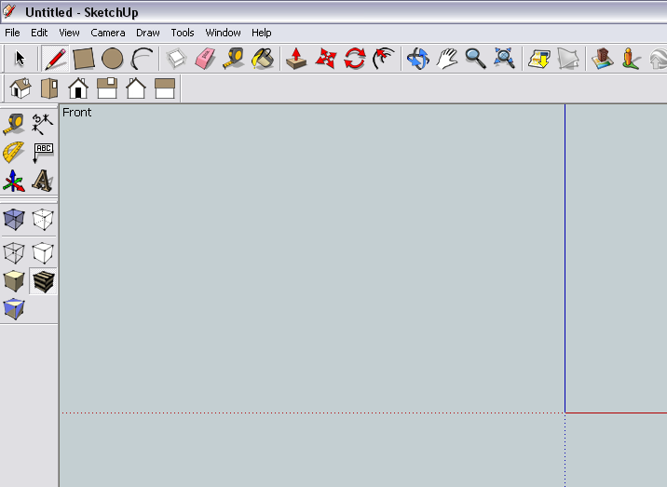Pick the Arc drawing tool

coord(142,59)
